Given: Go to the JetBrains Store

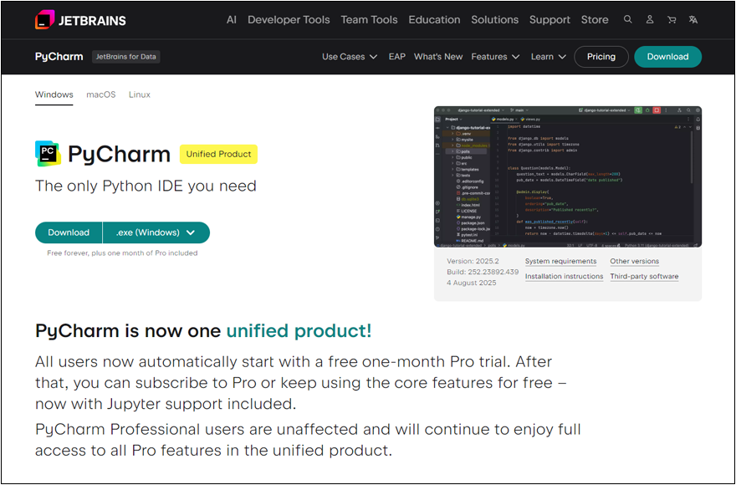Looking at the screenshot, I should click(x=595, y=20).
